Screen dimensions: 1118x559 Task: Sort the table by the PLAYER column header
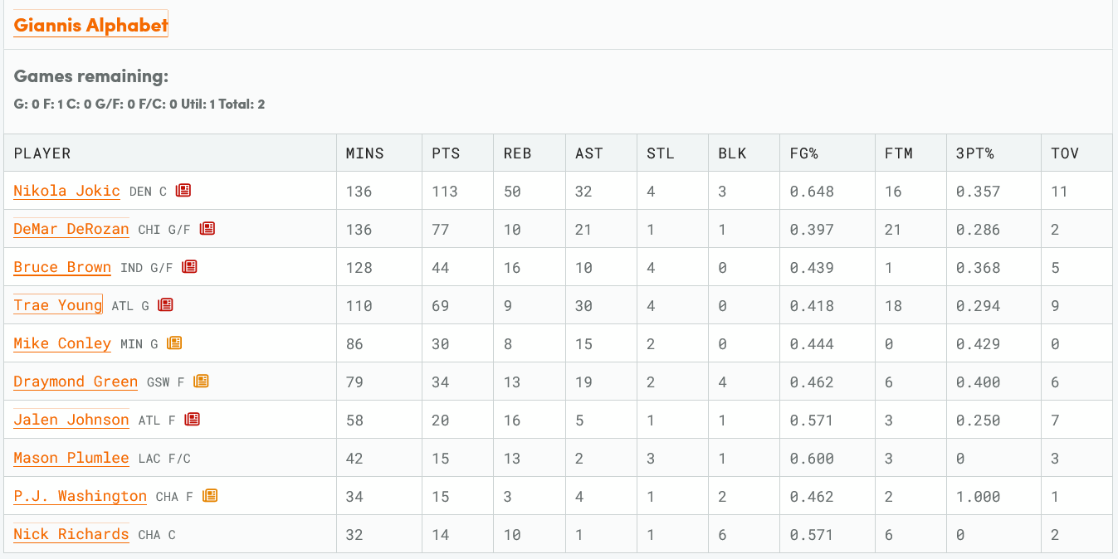coord(42,153)
